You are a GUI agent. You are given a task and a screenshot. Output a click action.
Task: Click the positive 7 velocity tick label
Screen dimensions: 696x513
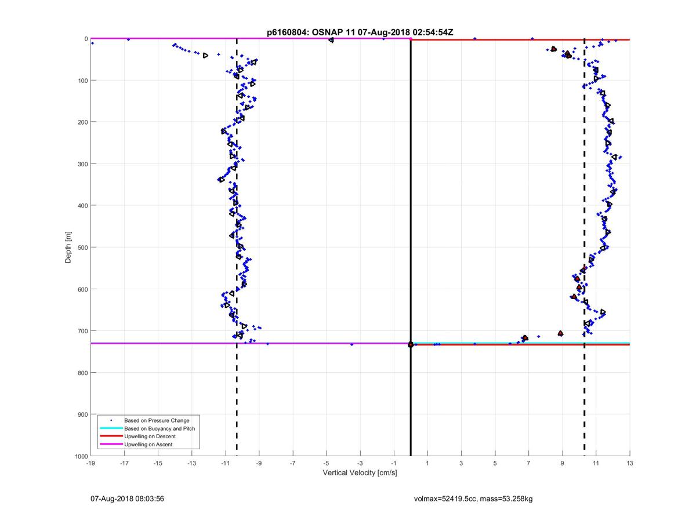click(x=528, y=463)
